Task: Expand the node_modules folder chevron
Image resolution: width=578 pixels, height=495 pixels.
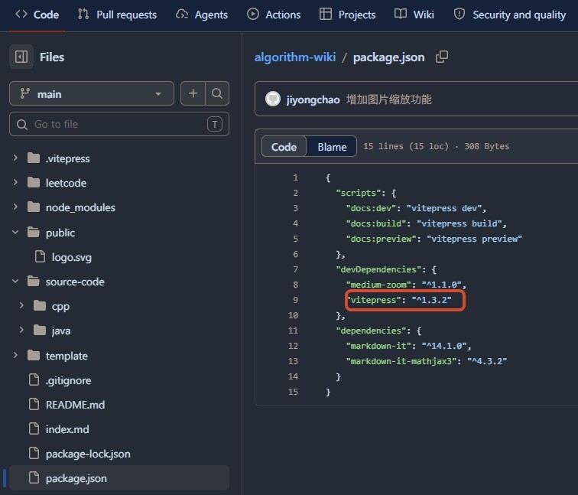Action: 15,207
